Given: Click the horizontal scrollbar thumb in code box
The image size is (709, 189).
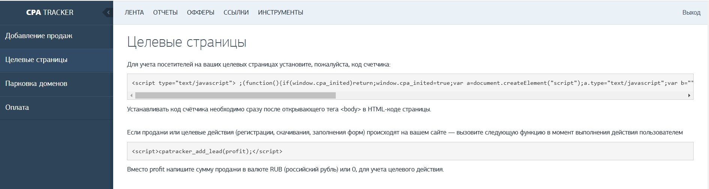Looking at the screenshot, I should (235, 96).
